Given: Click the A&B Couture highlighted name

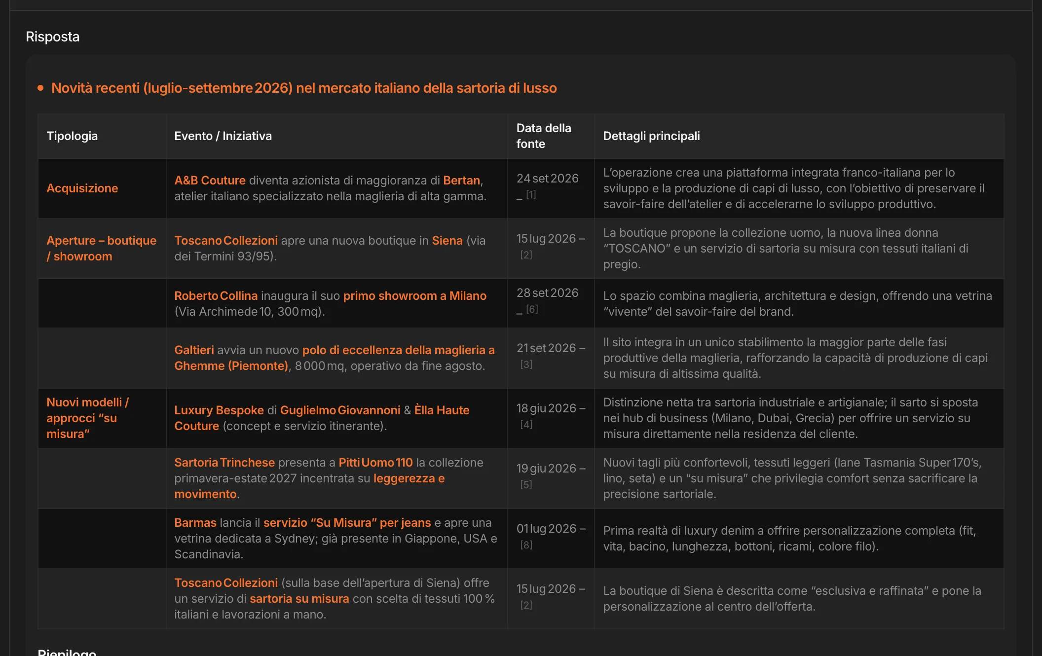Looking at the screenshot, I should 210,181.
